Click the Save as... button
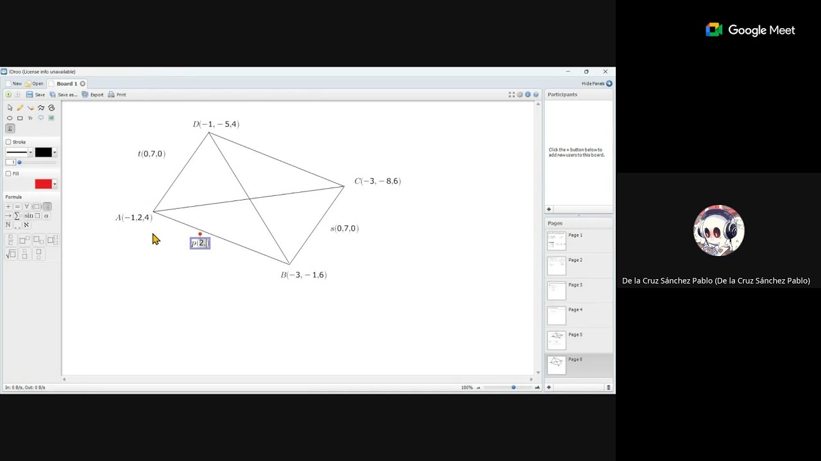This screenshot has width=821, height=461. click(x=63, y=95)
